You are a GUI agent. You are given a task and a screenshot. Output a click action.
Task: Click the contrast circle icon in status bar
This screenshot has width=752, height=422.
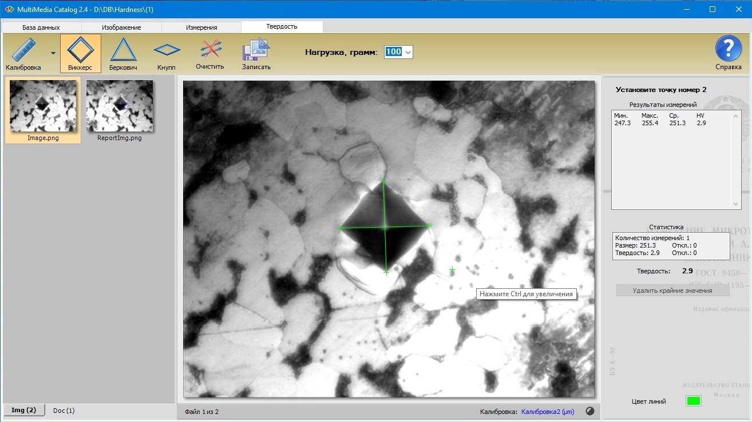[590, 411]
